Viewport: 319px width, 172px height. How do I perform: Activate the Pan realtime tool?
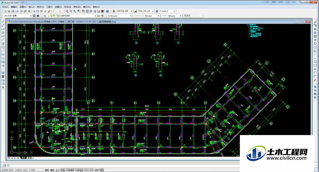tap(67, 11)
